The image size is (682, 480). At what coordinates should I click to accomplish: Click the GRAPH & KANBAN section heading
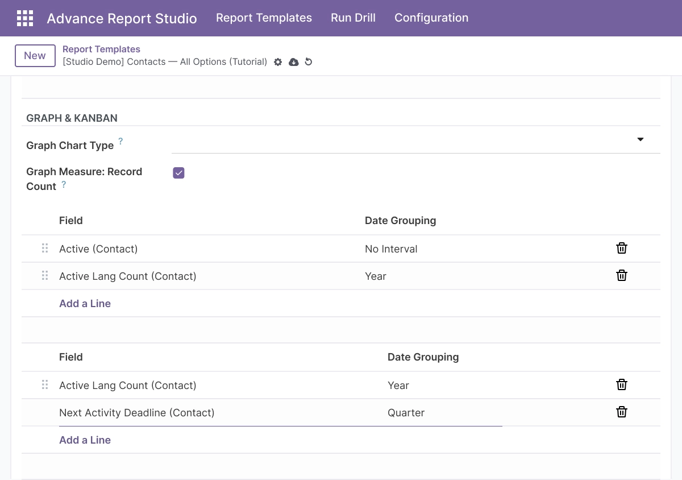[72, 118]
